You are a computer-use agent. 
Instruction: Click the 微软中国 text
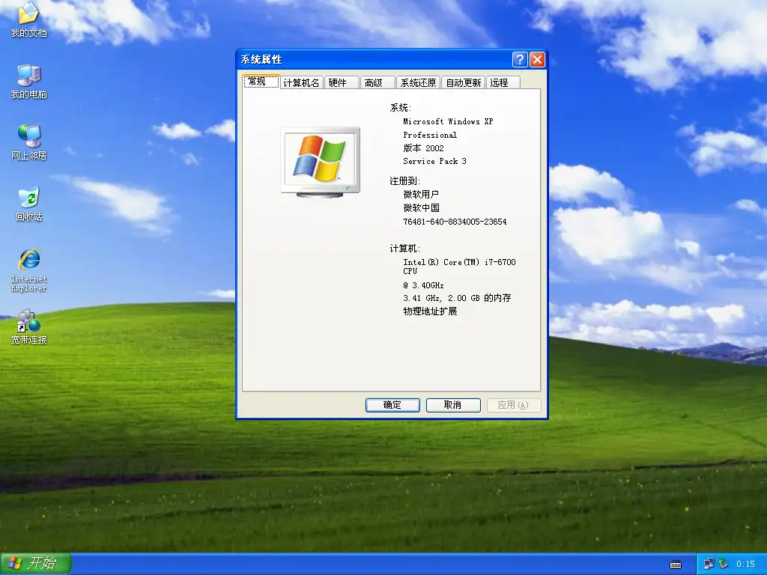(421, 208)
